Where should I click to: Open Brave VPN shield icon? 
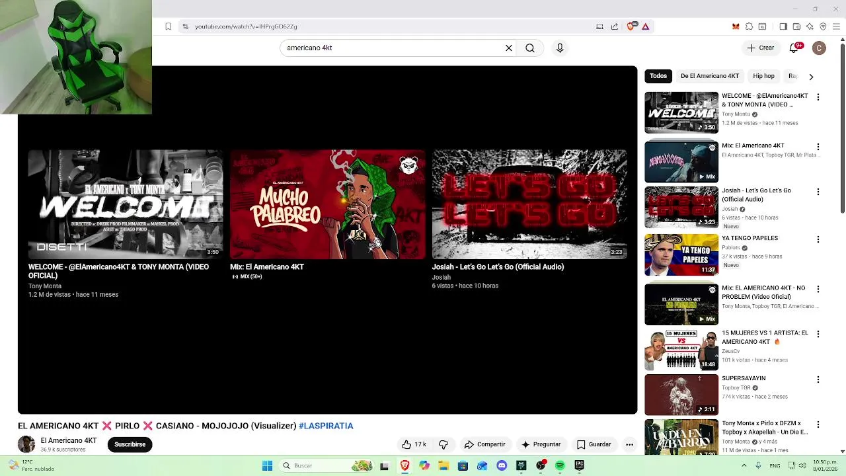823,26
